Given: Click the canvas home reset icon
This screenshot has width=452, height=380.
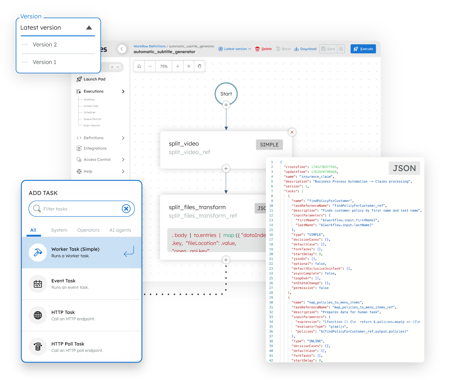Looking at the screenshot, I should coord(139,66).
